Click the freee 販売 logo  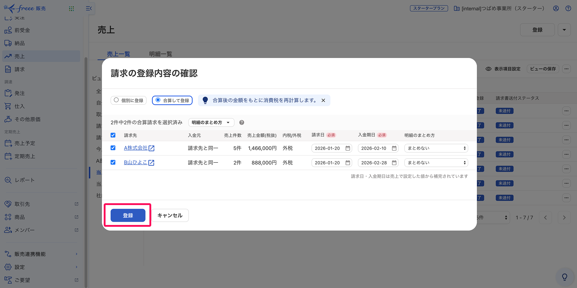pos(25,8)
